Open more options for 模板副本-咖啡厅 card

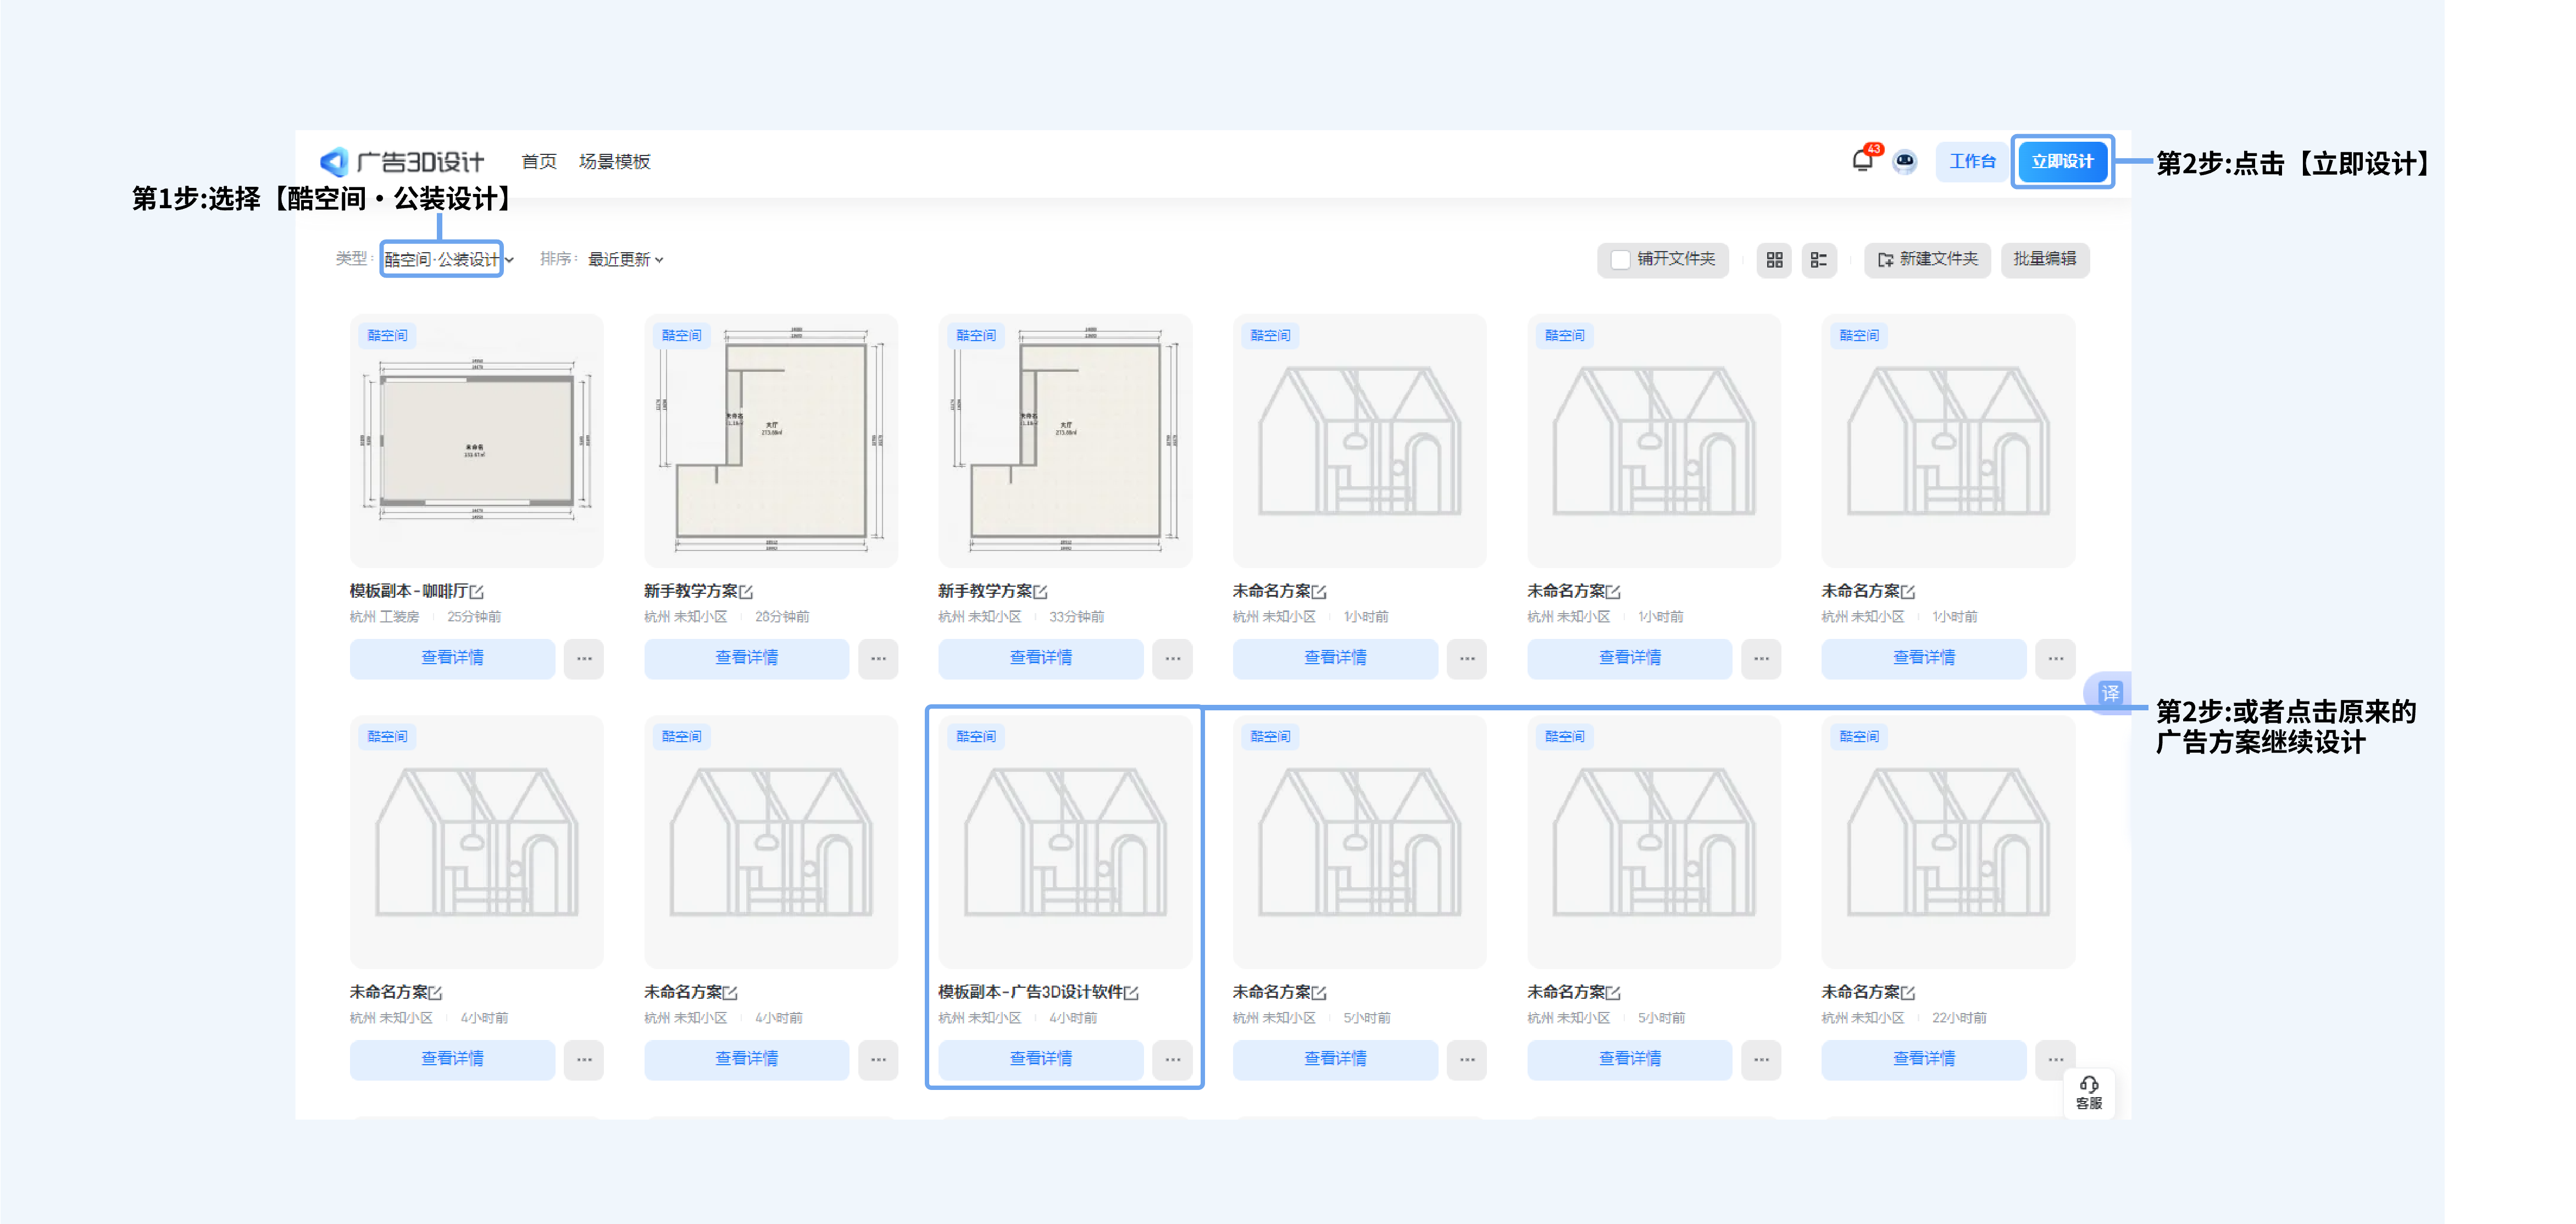click(584, 658)
